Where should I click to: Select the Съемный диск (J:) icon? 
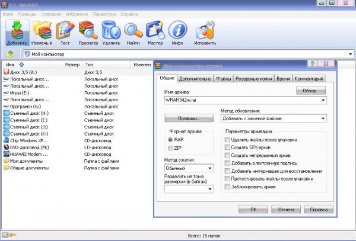(x=6, y=127)
